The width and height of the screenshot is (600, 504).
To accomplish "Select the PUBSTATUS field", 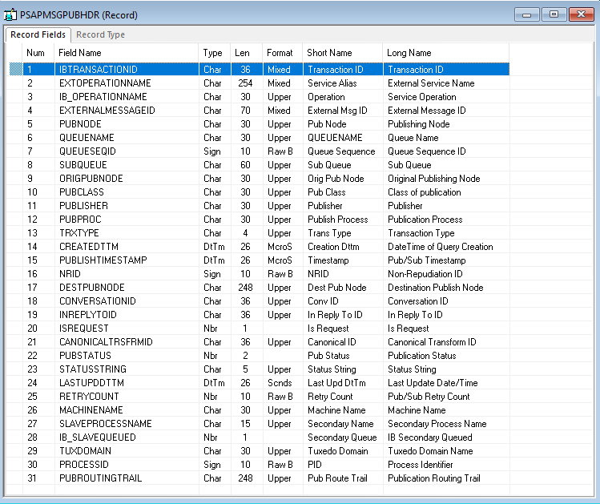I will (x=85, y=356).
